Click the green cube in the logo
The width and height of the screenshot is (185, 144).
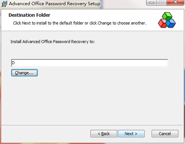(x=167, y=16)
